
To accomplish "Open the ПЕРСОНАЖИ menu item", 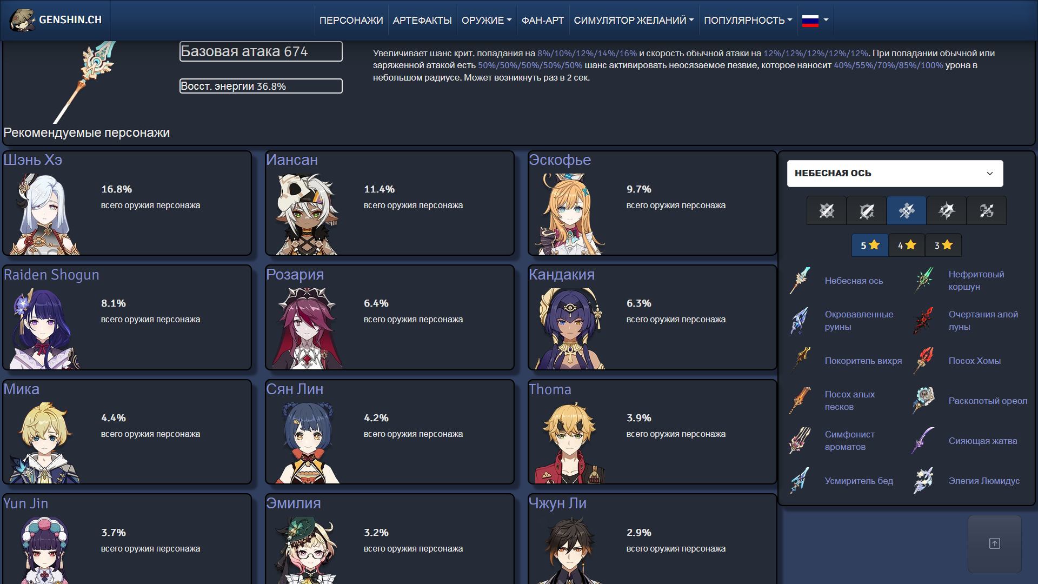I will (x=351, y=21).
